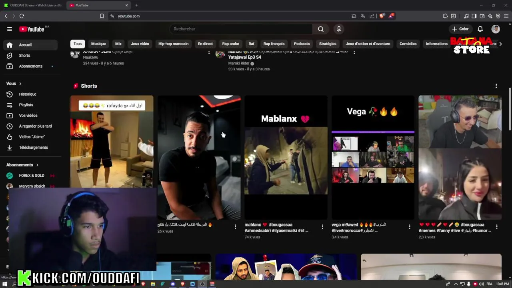This screenshot has width=512, height=288.
Task: Open the Brave wallet icon
Action: point(482,16)
